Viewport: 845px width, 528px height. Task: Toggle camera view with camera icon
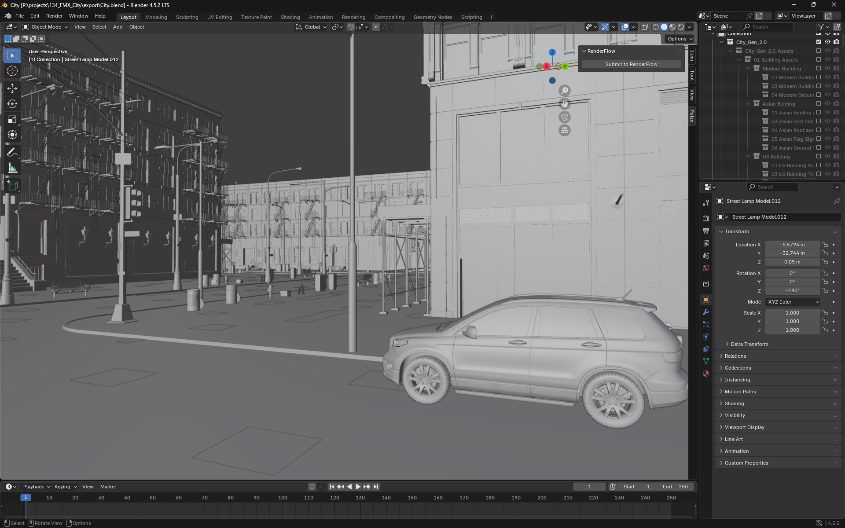565,117
